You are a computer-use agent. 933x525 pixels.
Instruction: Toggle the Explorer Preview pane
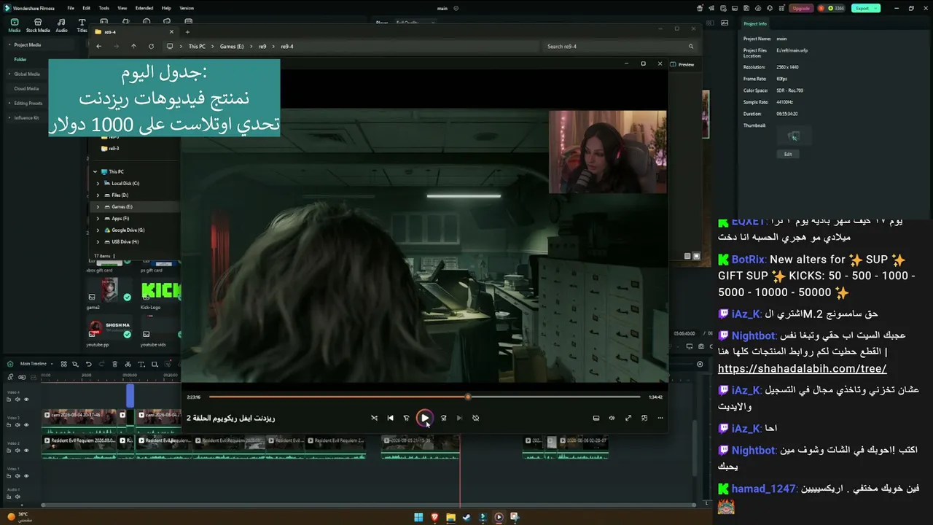pyautogui.click(x=682, y=64)
